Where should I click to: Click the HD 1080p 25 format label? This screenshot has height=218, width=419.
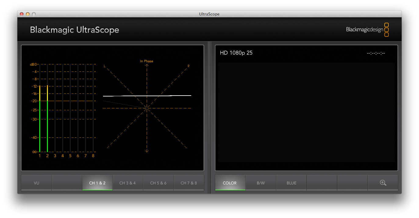coord(236,53)
